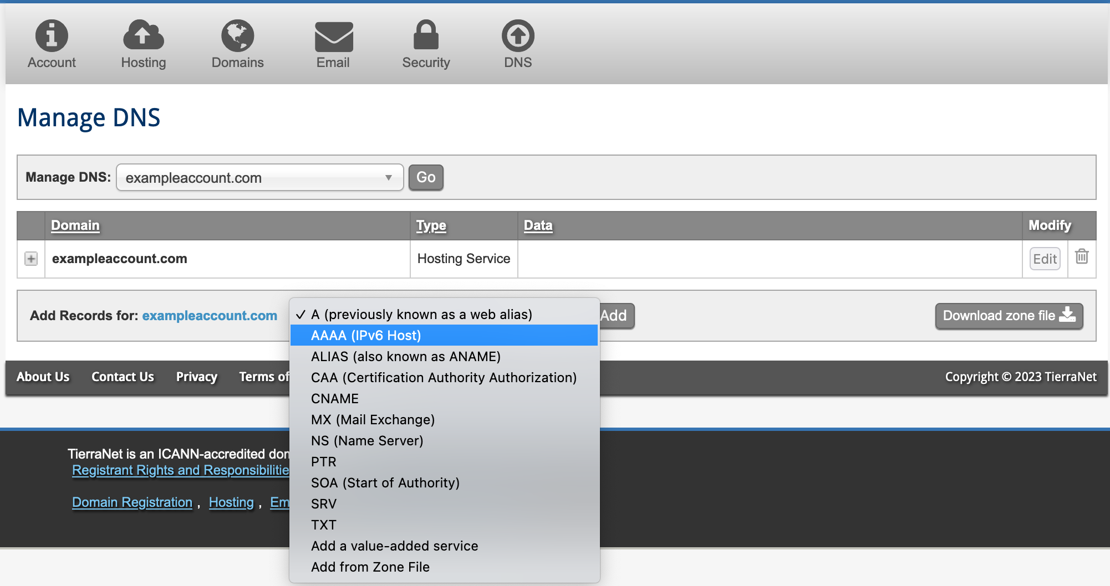Open the Privacy page

coord(196,377)
